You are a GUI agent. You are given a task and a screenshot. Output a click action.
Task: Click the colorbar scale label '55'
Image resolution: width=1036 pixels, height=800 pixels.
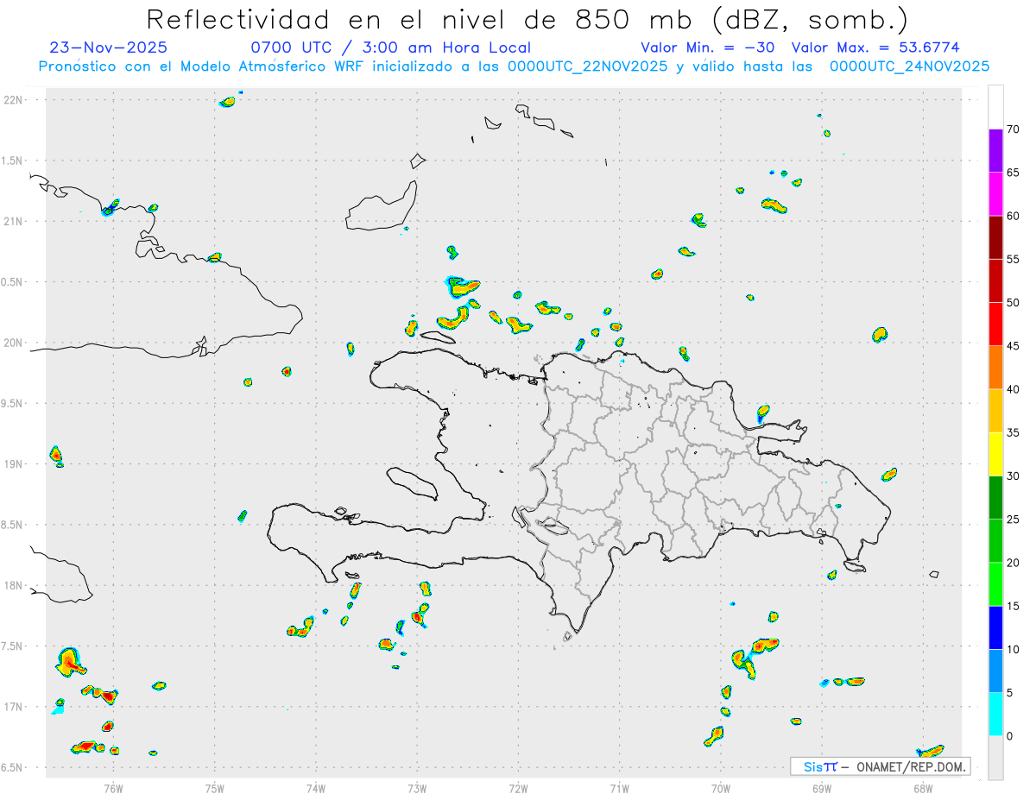(x=1014, y=259)
